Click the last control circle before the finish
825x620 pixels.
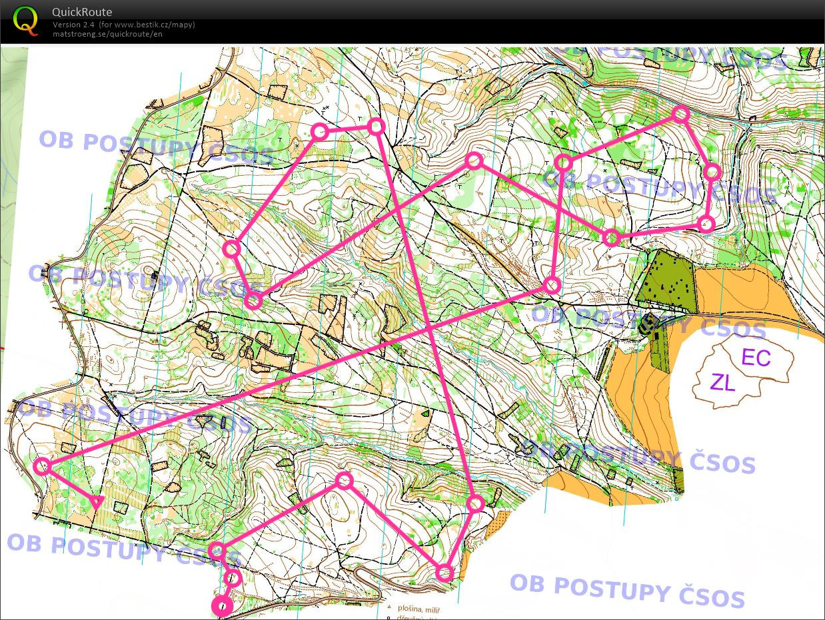233,577
